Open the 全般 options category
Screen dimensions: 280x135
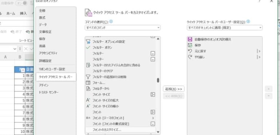pyautogui.click(x=42, y=11)
